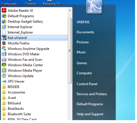Expand the Avast folder name
Image resolution: width=137 pixels, height=123 pixels.
coord(12,98)
